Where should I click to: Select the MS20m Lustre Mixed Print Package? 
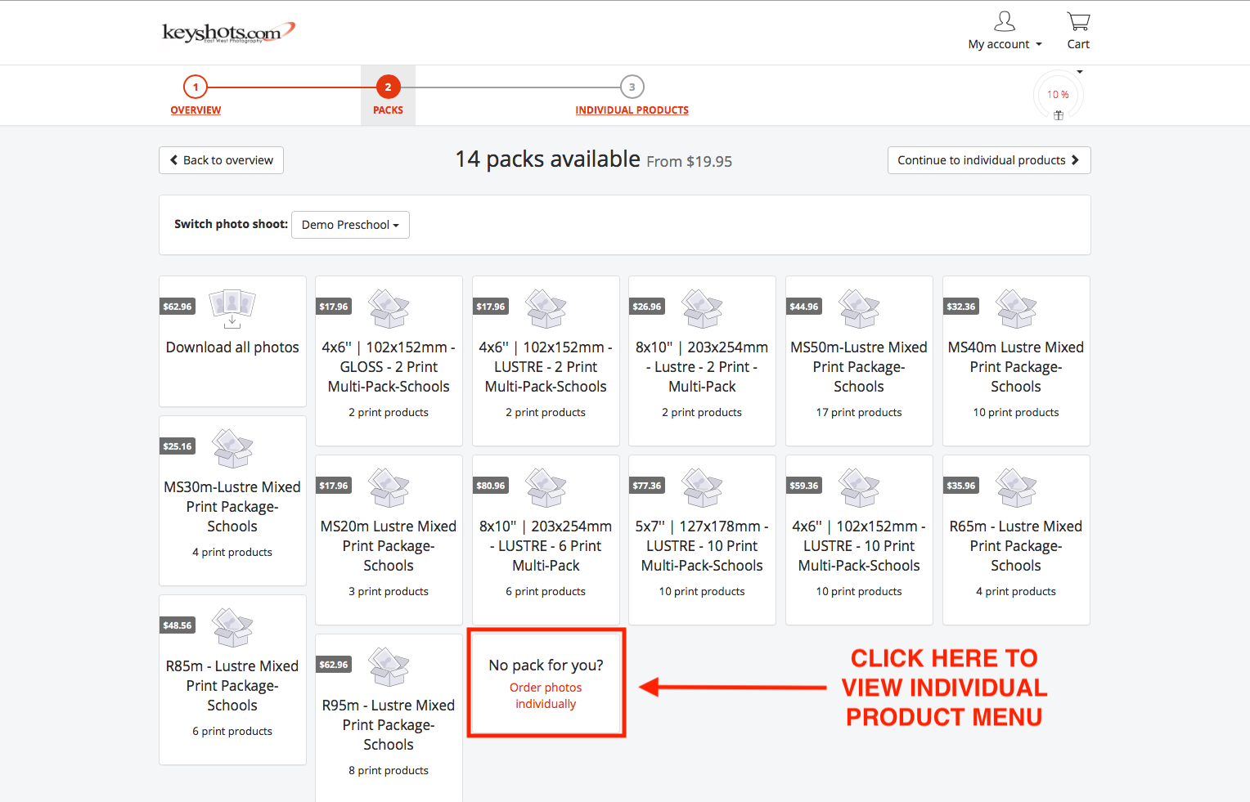(x=389, y=545)
